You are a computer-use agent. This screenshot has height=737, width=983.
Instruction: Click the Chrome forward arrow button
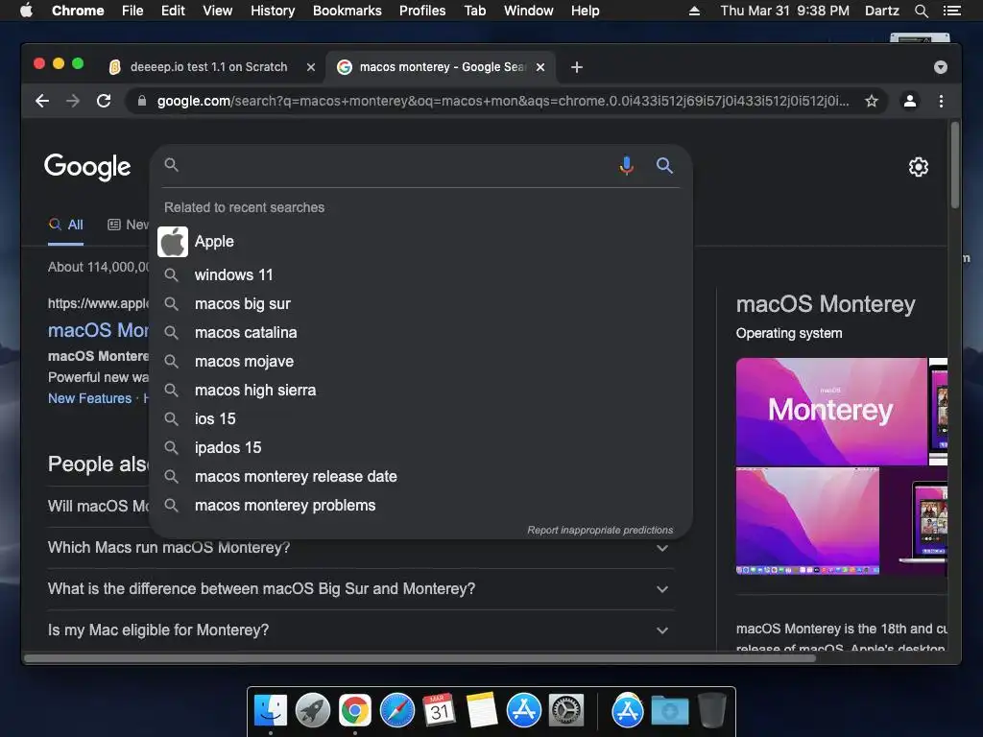[x=73, y=101]
